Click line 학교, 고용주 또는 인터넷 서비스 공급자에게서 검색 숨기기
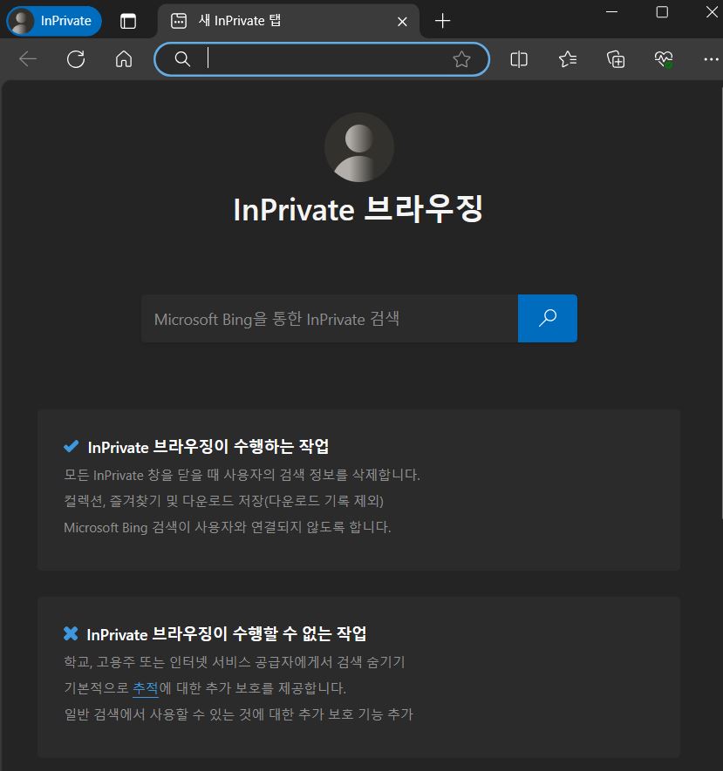The image size is (723, 771). pos(235,662)
